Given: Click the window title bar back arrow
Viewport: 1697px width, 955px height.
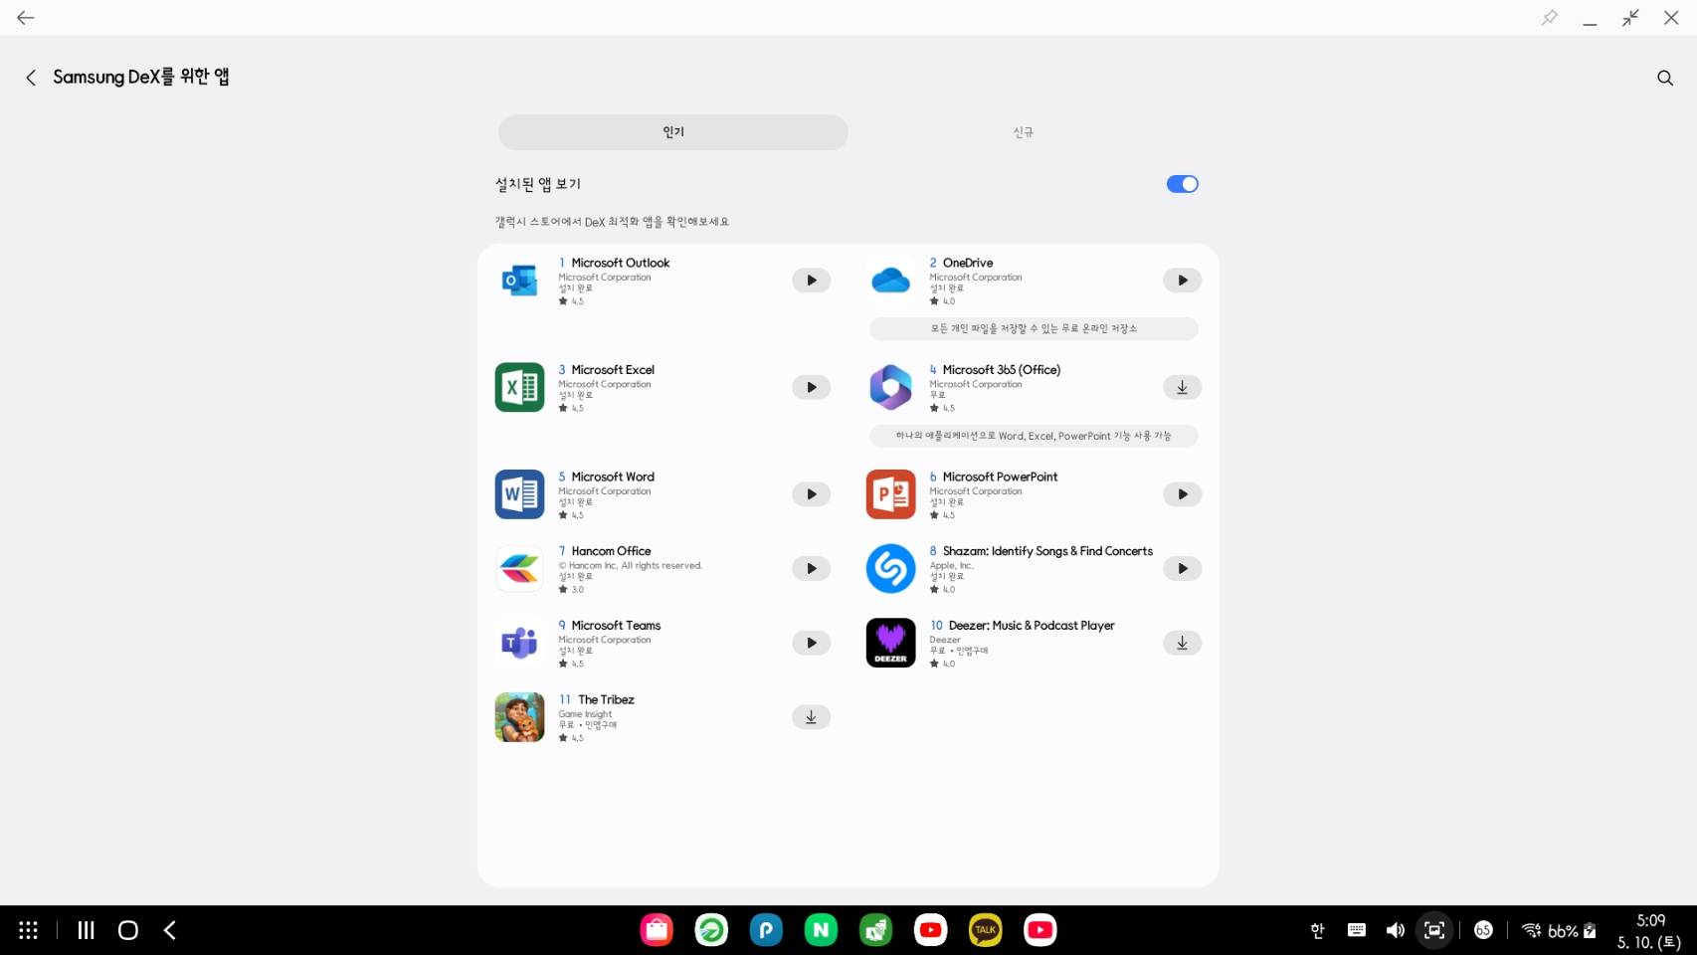Looking at the screenshot, I should 25,18.
